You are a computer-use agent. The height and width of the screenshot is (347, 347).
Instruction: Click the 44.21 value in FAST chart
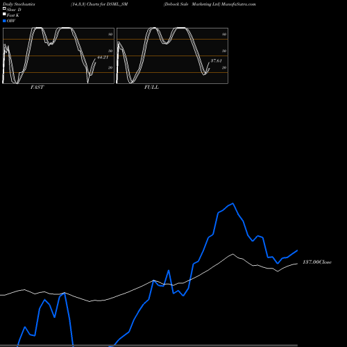pos(103,58)
